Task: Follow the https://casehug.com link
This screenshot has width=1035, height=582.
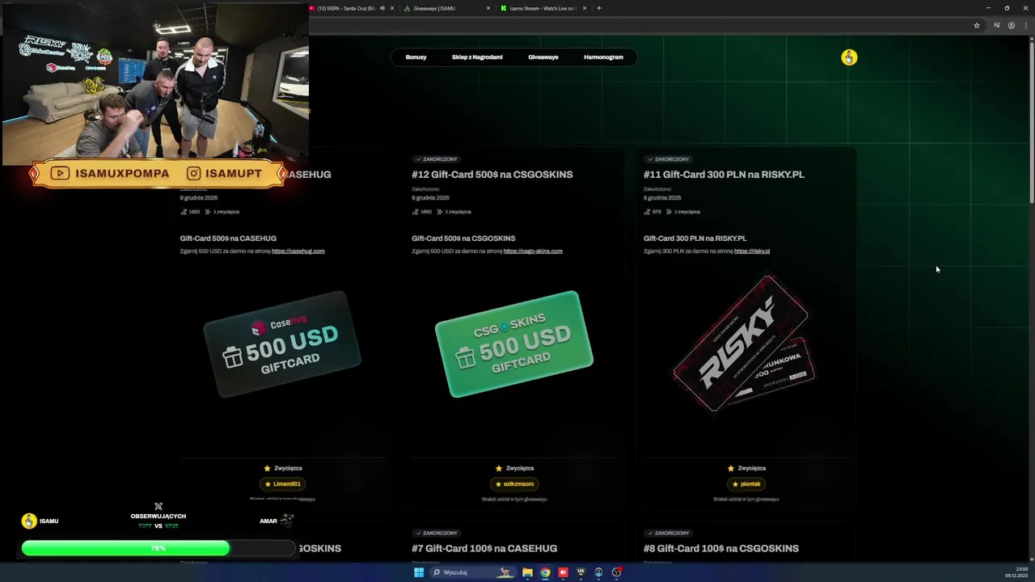Action: 298,251
